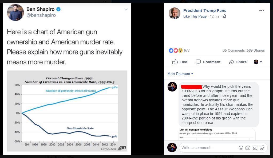This screenshot has width=273, height=158.
Task: Collapse the tweet using its caret arrow
Action: pyautogui.click(x=126, y=9)
